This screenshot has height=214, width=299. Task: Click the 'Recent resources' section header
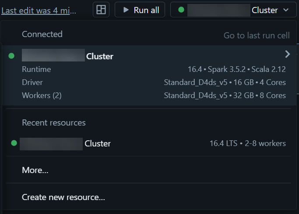coord(54,122)
